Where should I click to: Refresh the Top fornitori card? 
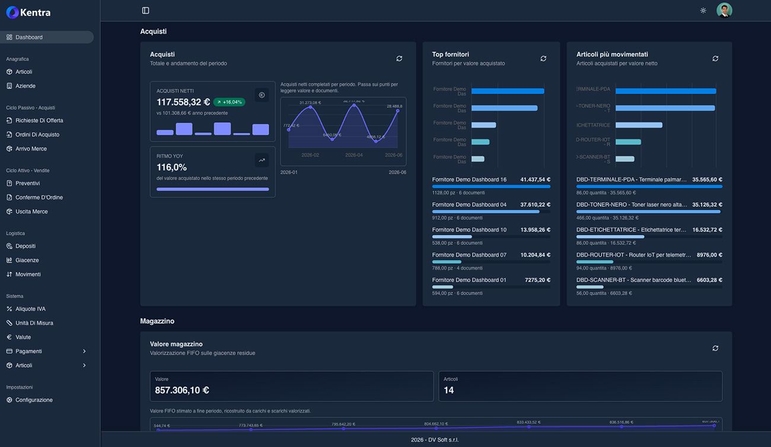click(543, 59)
